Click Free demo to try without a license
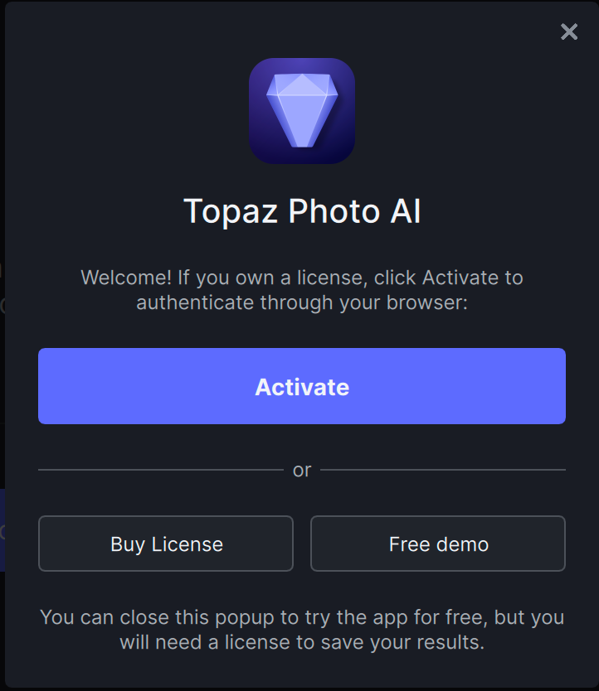599x691 pixels. pyautogui.click(x=438, y=544)
